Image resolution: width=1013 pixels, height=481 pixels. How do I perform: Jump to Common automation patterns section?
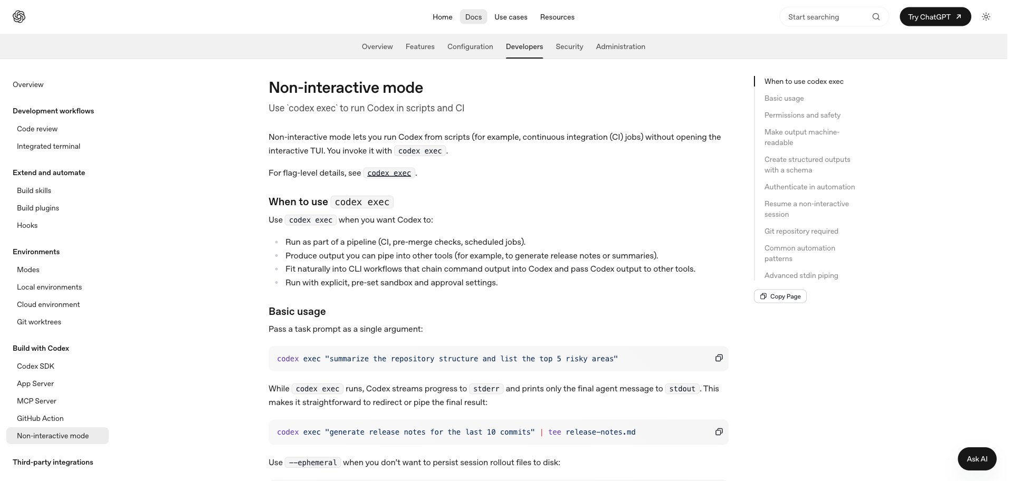click(800, 253)
